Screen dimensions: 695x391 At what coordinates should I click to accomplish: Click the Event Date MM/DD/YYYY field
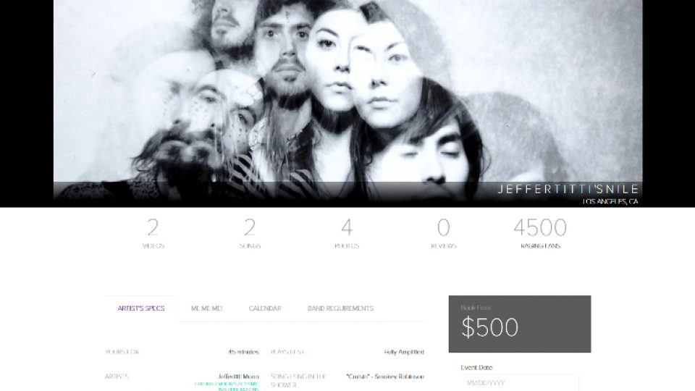click(x=520, y=382)
